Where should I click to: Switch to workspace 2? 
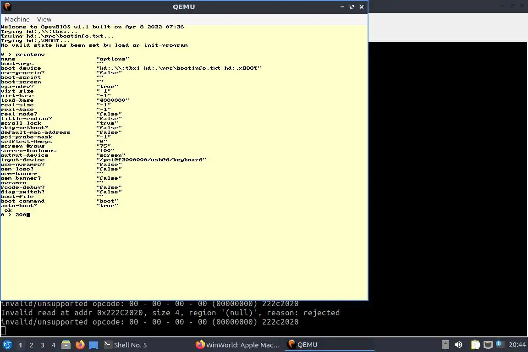(x=32, y=345)
